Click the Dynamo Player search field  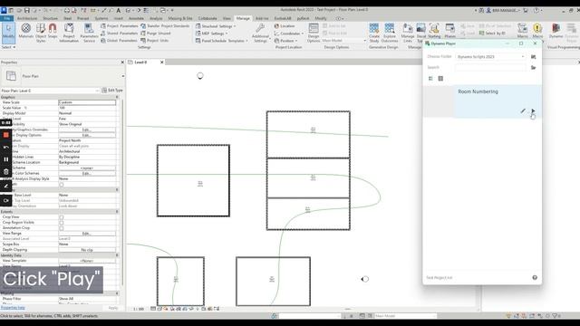pos(490,68)
